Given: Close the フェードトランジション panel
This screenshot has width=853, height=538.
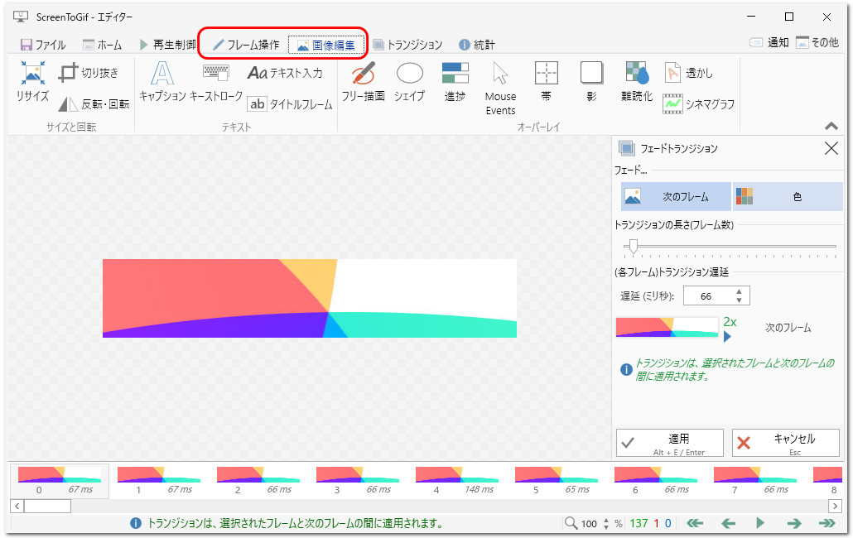Looking at the screenshot, I should pos(831,149).
